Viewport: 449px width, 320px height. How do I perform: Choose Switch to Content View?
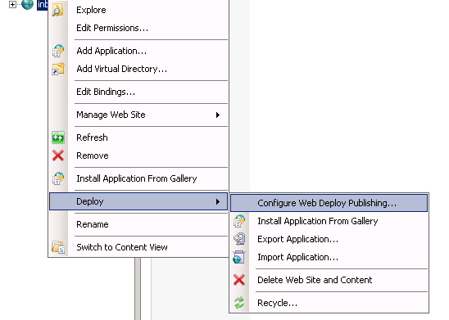point(138,247)
